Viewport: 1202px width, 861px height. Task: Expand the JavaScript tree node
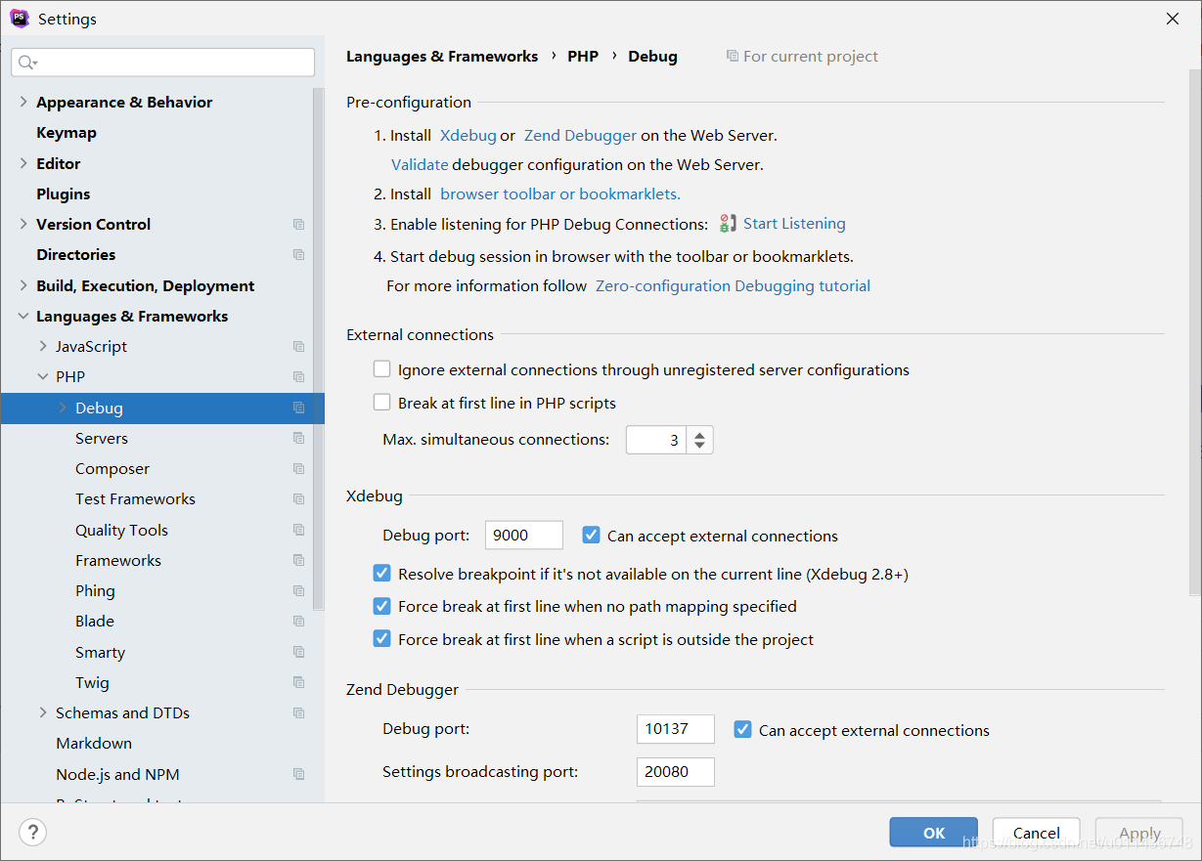(x=42, y=346)
